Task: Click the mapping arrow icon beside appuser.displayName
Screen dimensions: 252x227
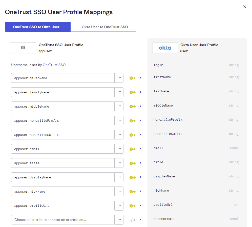Action: tap(132, 177)
